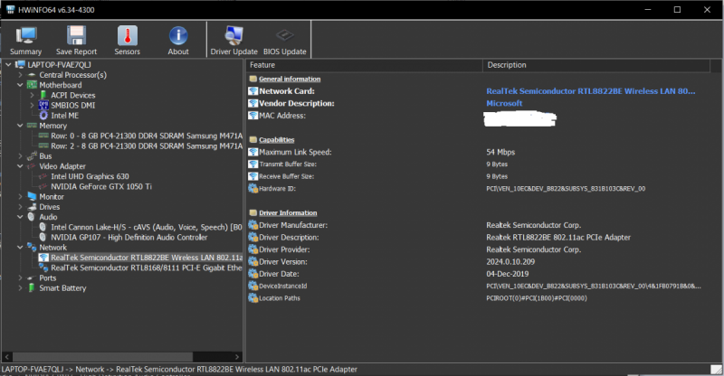Click the Feature column header

pyautogui.click(x=365, y=65)
